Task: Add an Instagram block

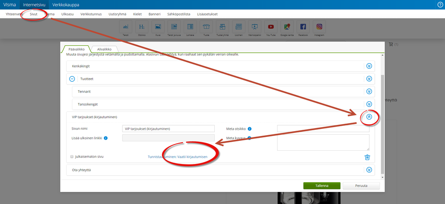Action: (x=319, y=27)
